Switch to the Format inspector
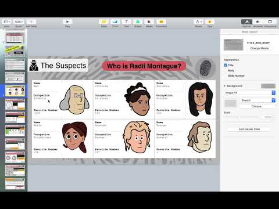Image resolution: width=279 pixels, height=209 pixels. point(246,22)
